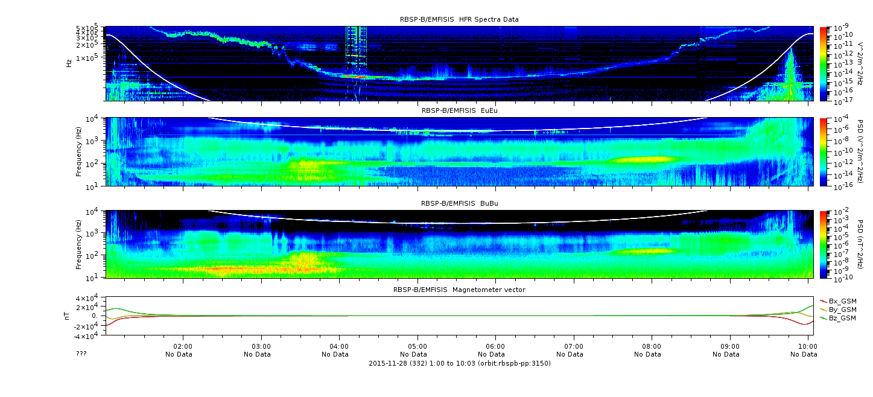
Task: Click the 02:00 time axis label
Action: pyautogui.click(x=183, y=347)
